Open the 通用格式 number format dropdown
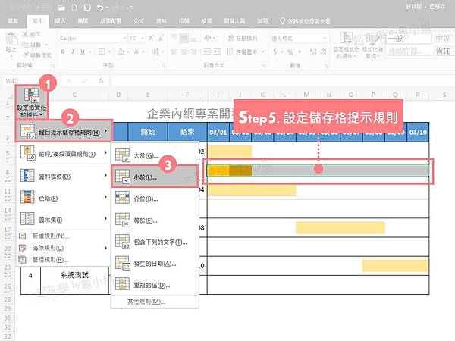 325,39
